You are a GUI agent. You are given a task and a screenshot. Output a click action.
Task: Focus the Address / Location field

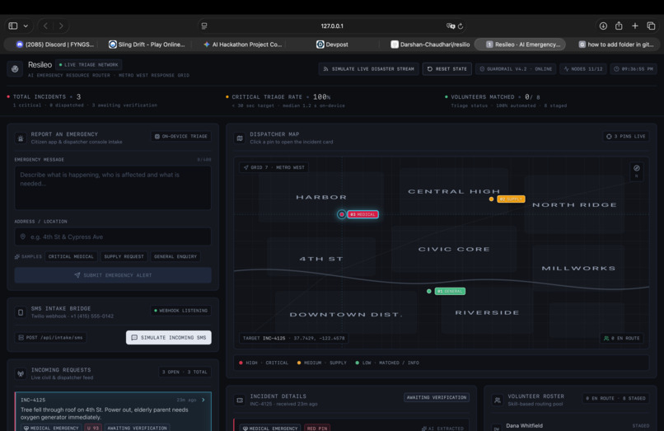113,237
